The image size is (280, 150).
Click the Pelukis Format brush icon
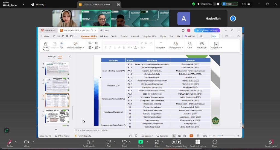pos(46,44)
